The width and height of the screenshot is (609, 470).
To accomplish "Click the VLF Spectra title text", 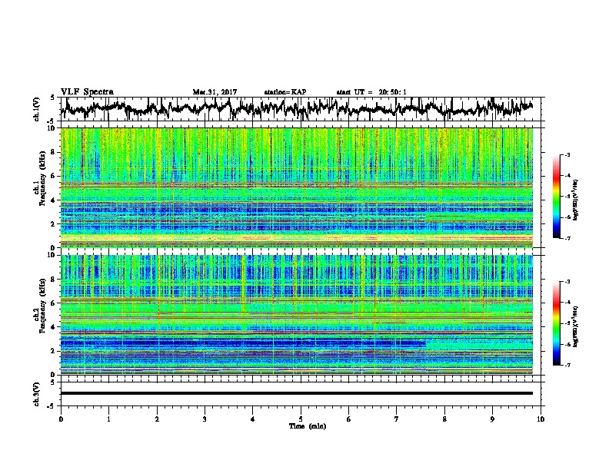I will click(87, 92).
